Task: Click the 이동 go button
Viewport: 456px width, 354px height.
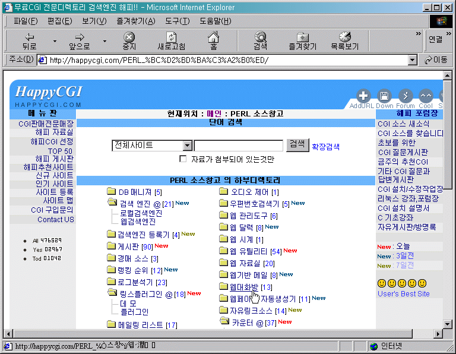Action: click(436, 60)
